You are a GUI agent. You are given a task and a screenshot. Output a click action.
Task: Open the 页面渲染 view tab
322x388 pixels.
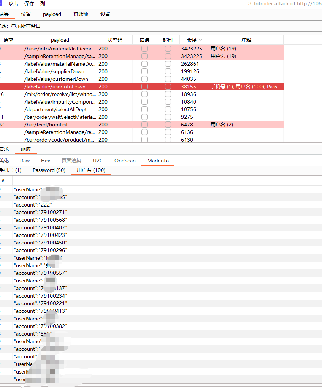click(71, 161)
